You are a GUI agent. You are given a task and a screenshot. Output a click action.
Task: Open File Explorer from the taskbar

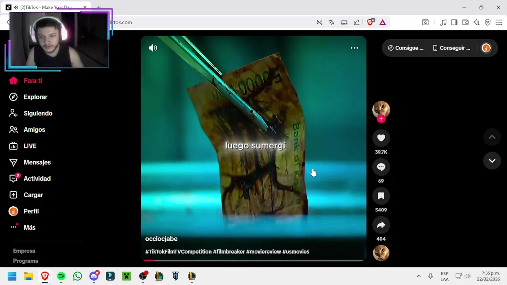29,276
